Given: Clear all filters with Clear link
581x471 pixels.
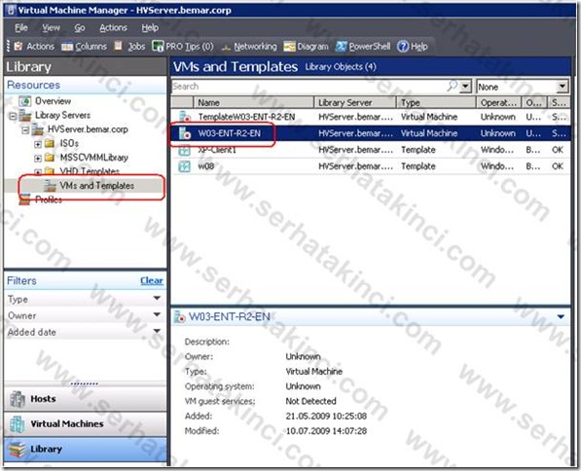Looking at the screenshot, I should (152, 281).
